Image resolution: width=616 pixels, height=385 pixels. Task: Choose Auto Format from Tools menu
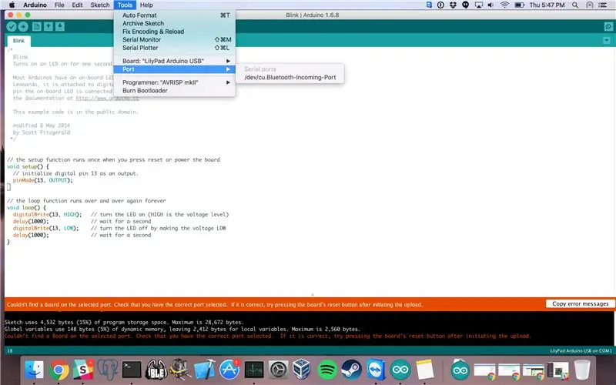click(175, 15)
